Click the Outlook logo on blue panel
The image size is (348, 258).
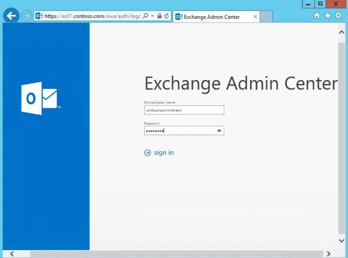point(41,98)
